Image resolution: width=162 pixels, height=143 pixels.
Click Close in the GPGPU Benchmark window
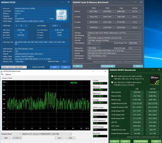point(156,141)
